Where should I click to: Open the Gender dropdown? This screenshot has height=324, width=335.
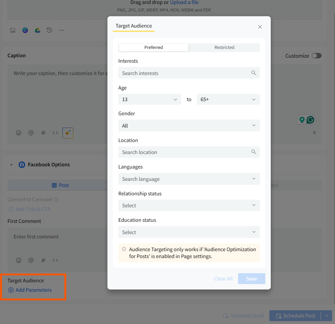[189, 126]
